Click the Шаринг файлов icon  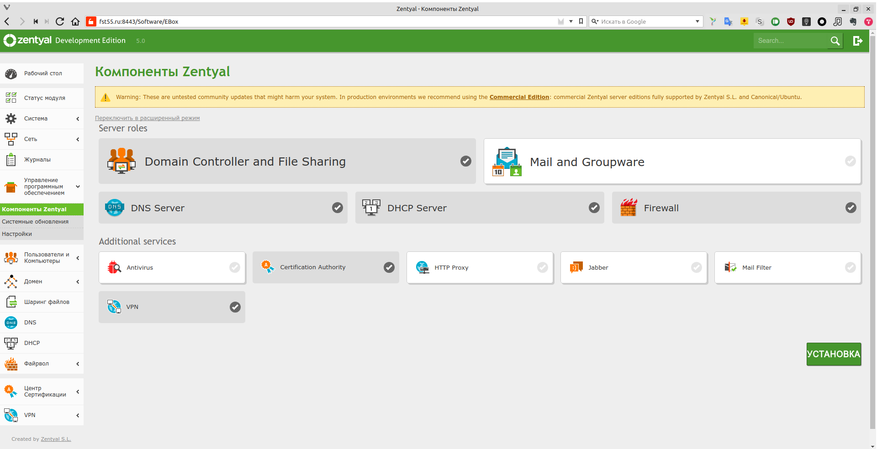[11, 302]
